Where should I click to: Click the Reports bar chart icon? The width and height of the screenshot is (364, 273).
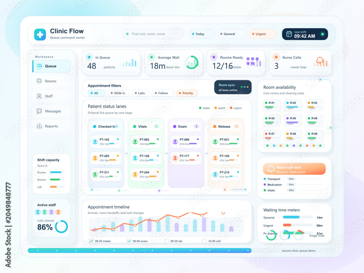tap(39, 126)
